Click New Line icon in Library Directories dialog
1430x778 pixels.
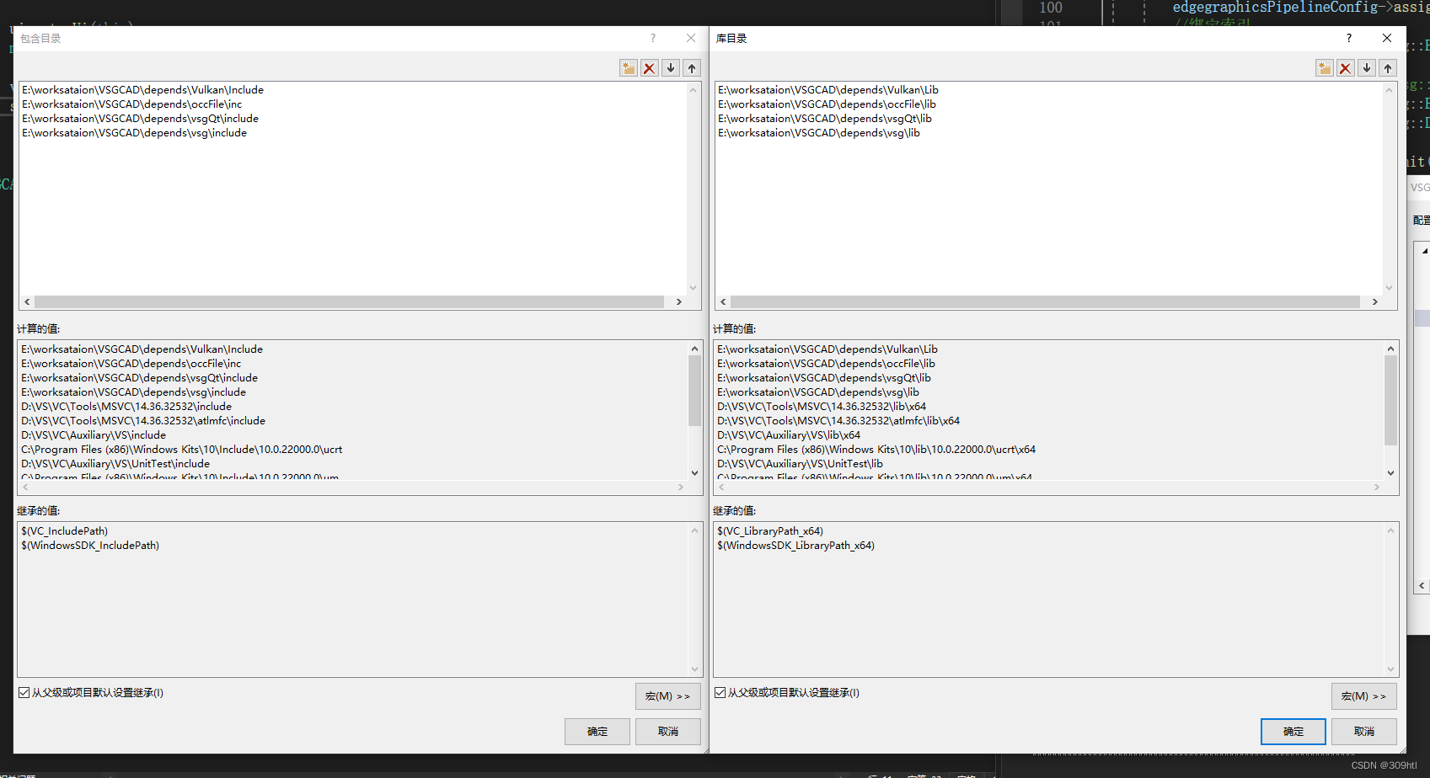1325,68
